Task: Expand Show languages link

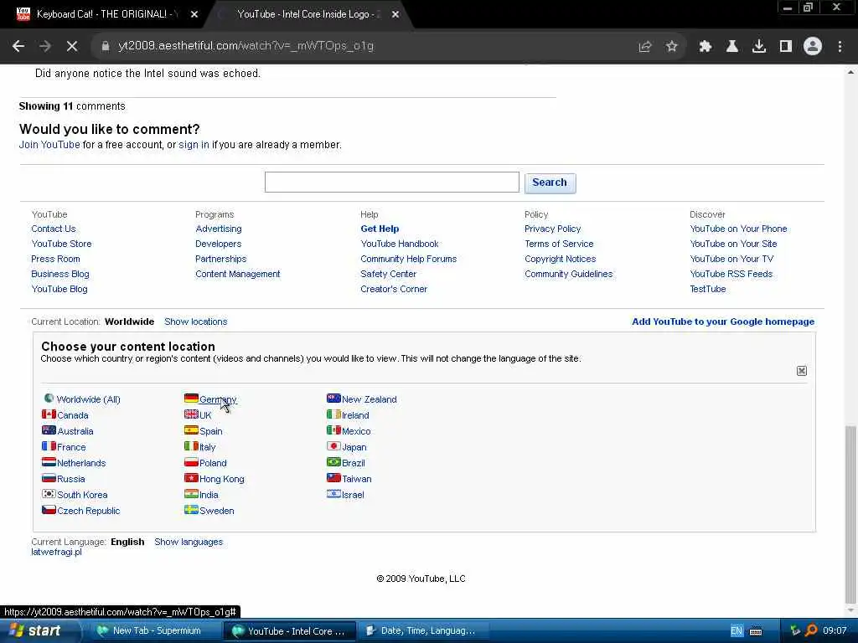Action: pyautogui.click(x=189, y=542)
